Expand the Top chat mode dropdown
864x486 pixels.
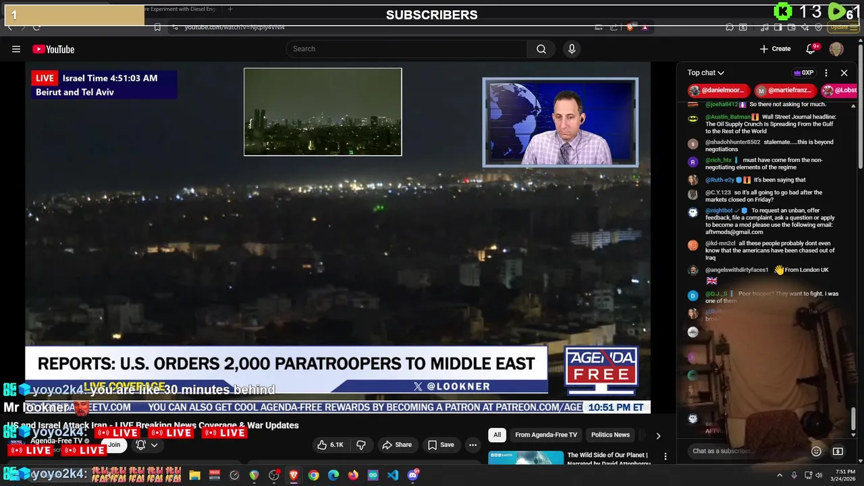(x=705, y=73)
